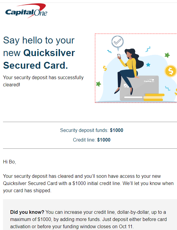Click the 'Hi Bo,' greeting
This screenshot has width=177, height=230.
click(x=10, y=162)
